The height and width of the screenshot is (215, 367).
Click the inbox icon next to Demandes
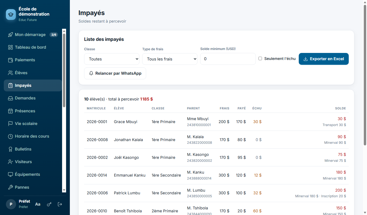point(10,98)
